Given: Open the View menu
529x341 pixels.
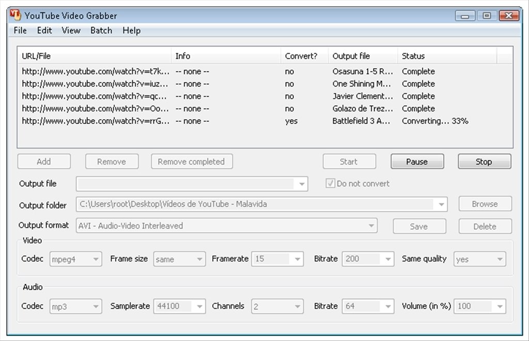Looking at the screenshot, I should 71,30.
